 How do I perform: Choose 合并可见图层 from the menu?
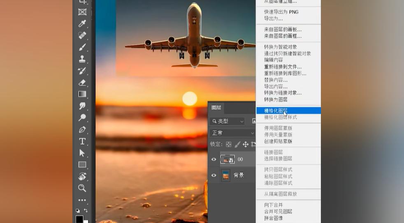pos(278,212)
